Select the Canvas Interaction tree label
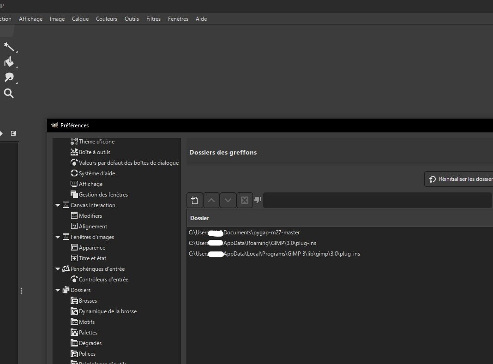 point(93,205)
